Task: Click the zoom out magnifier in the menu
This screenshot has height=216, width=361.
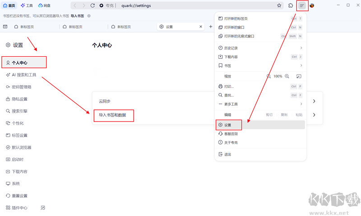Action: 269,76
